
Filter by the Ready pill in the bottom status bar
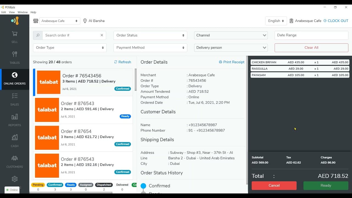pos(71,185)
